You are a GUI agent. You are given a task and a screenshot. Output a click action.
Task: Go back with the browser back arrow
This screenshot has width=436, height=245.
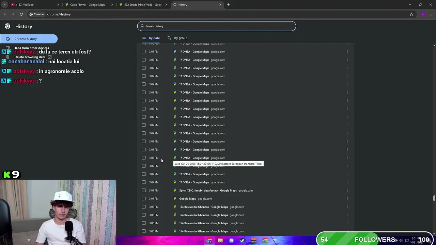click(x=5, y=14)
